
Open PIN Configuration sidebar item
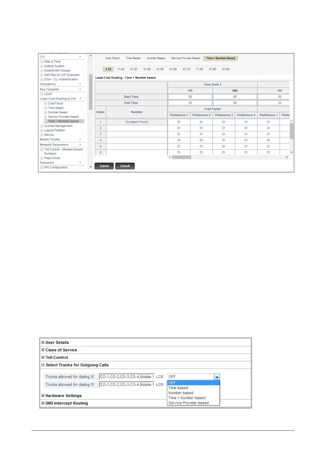(x=56, y=167)
